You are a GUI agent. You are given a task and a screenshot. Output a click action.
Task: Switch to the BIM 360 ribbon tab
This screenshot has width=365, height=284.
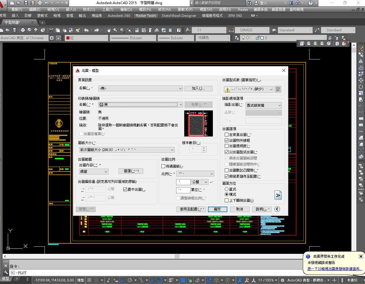click(x=235, y=16)
